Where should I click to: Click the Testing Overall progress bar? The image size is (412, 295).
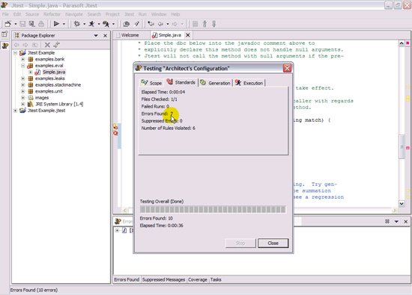pos(213,209)
